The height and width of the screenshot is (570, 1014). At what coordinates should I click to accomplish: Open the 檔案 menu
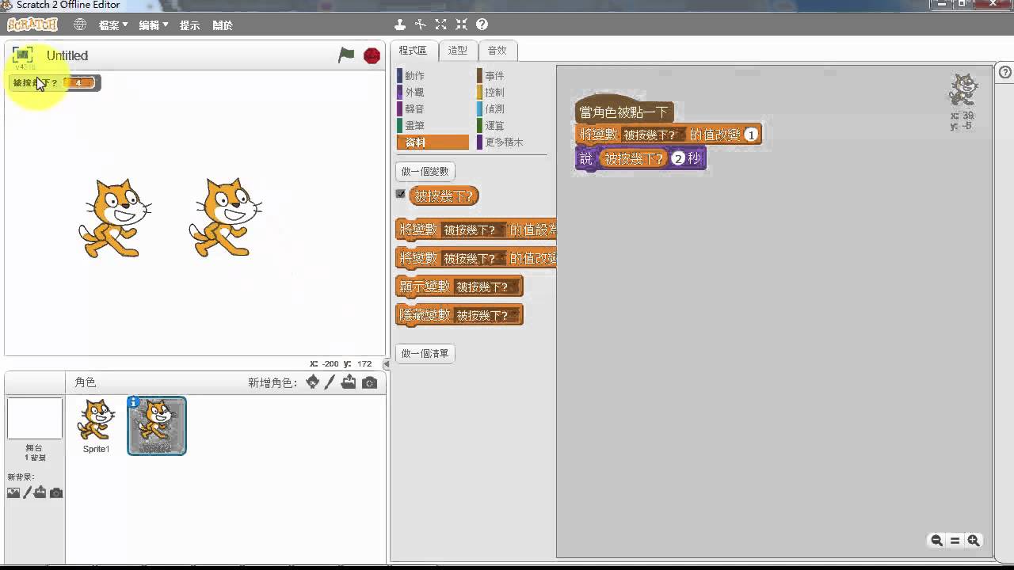(113, 25)
